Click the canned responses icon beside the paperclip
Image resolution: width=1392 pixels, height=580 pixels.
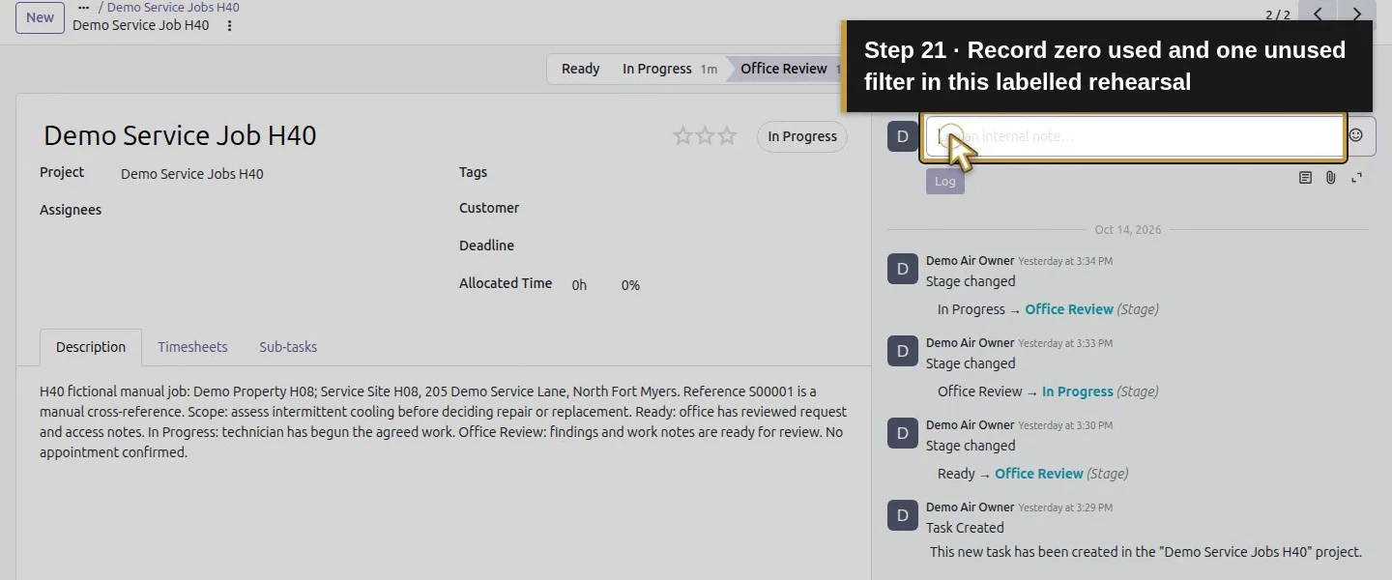pos(1305,178)
